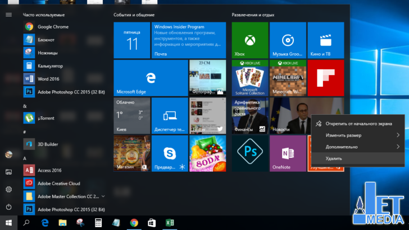
Task: Open the Candy Crush Soda tile
Action: pyautogui.click(x=208, y=153)
